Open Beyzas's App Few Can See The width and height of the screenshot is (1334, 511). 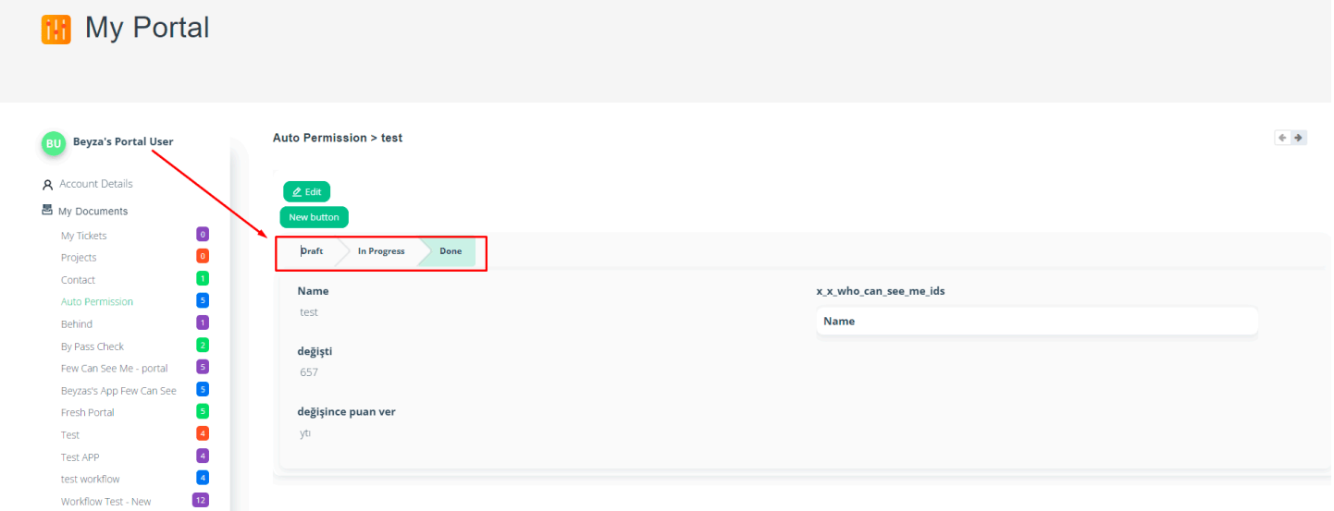click(x=118, y=391)
